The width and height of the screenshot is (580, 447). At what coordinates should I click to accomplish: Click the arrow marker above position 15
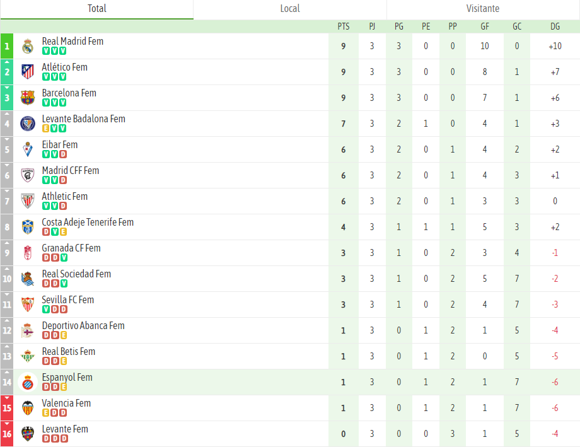pyautogui.click(x=6, y=397)
